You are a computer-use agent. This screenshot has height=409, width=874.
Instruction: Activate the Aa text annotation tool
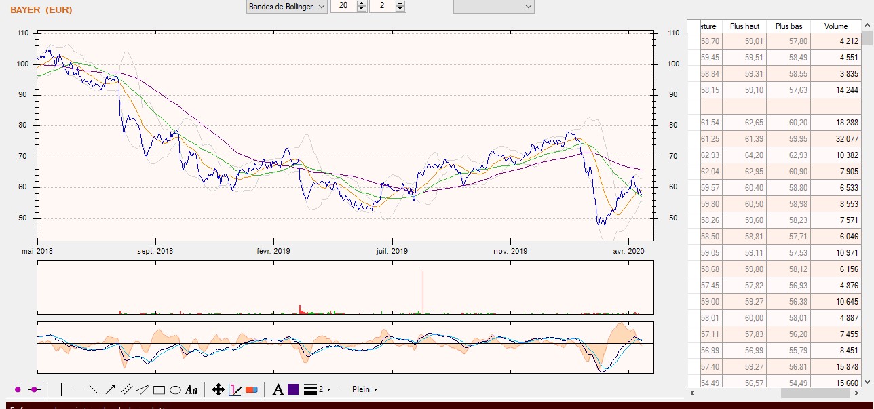191,389
